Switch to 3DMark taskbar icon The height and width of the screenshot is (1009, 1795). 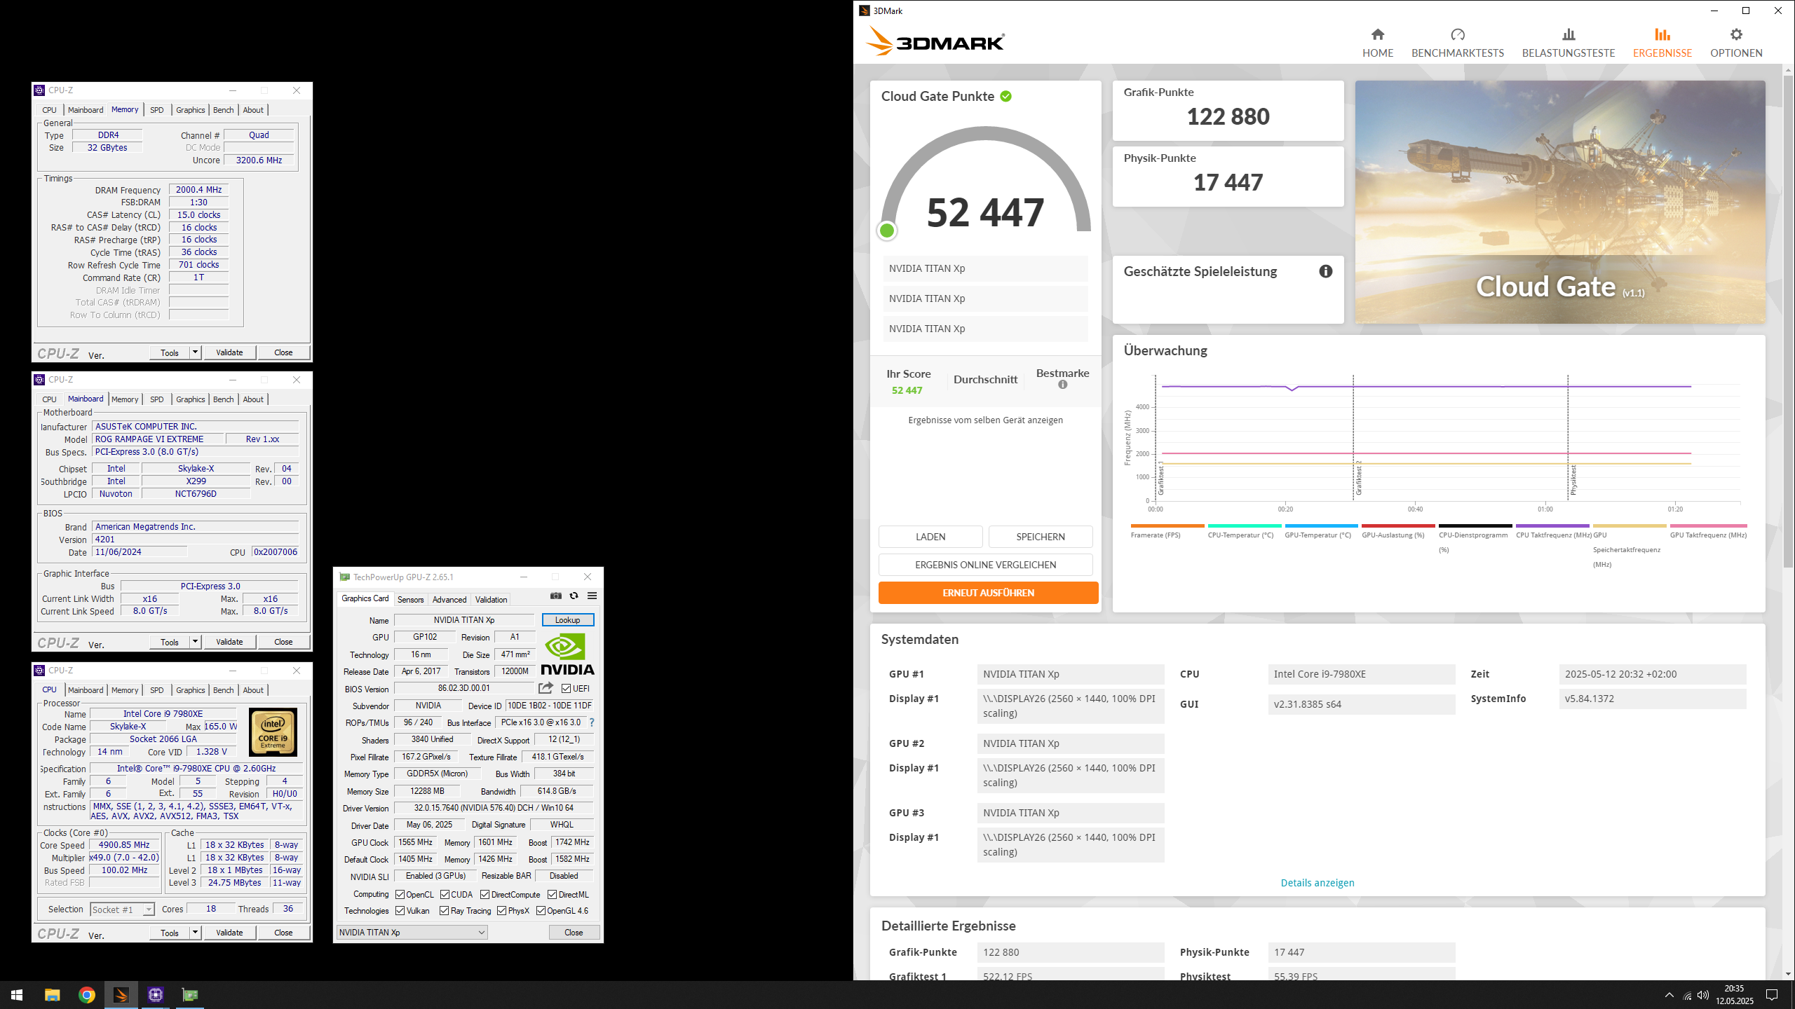[x=121, y=995]
